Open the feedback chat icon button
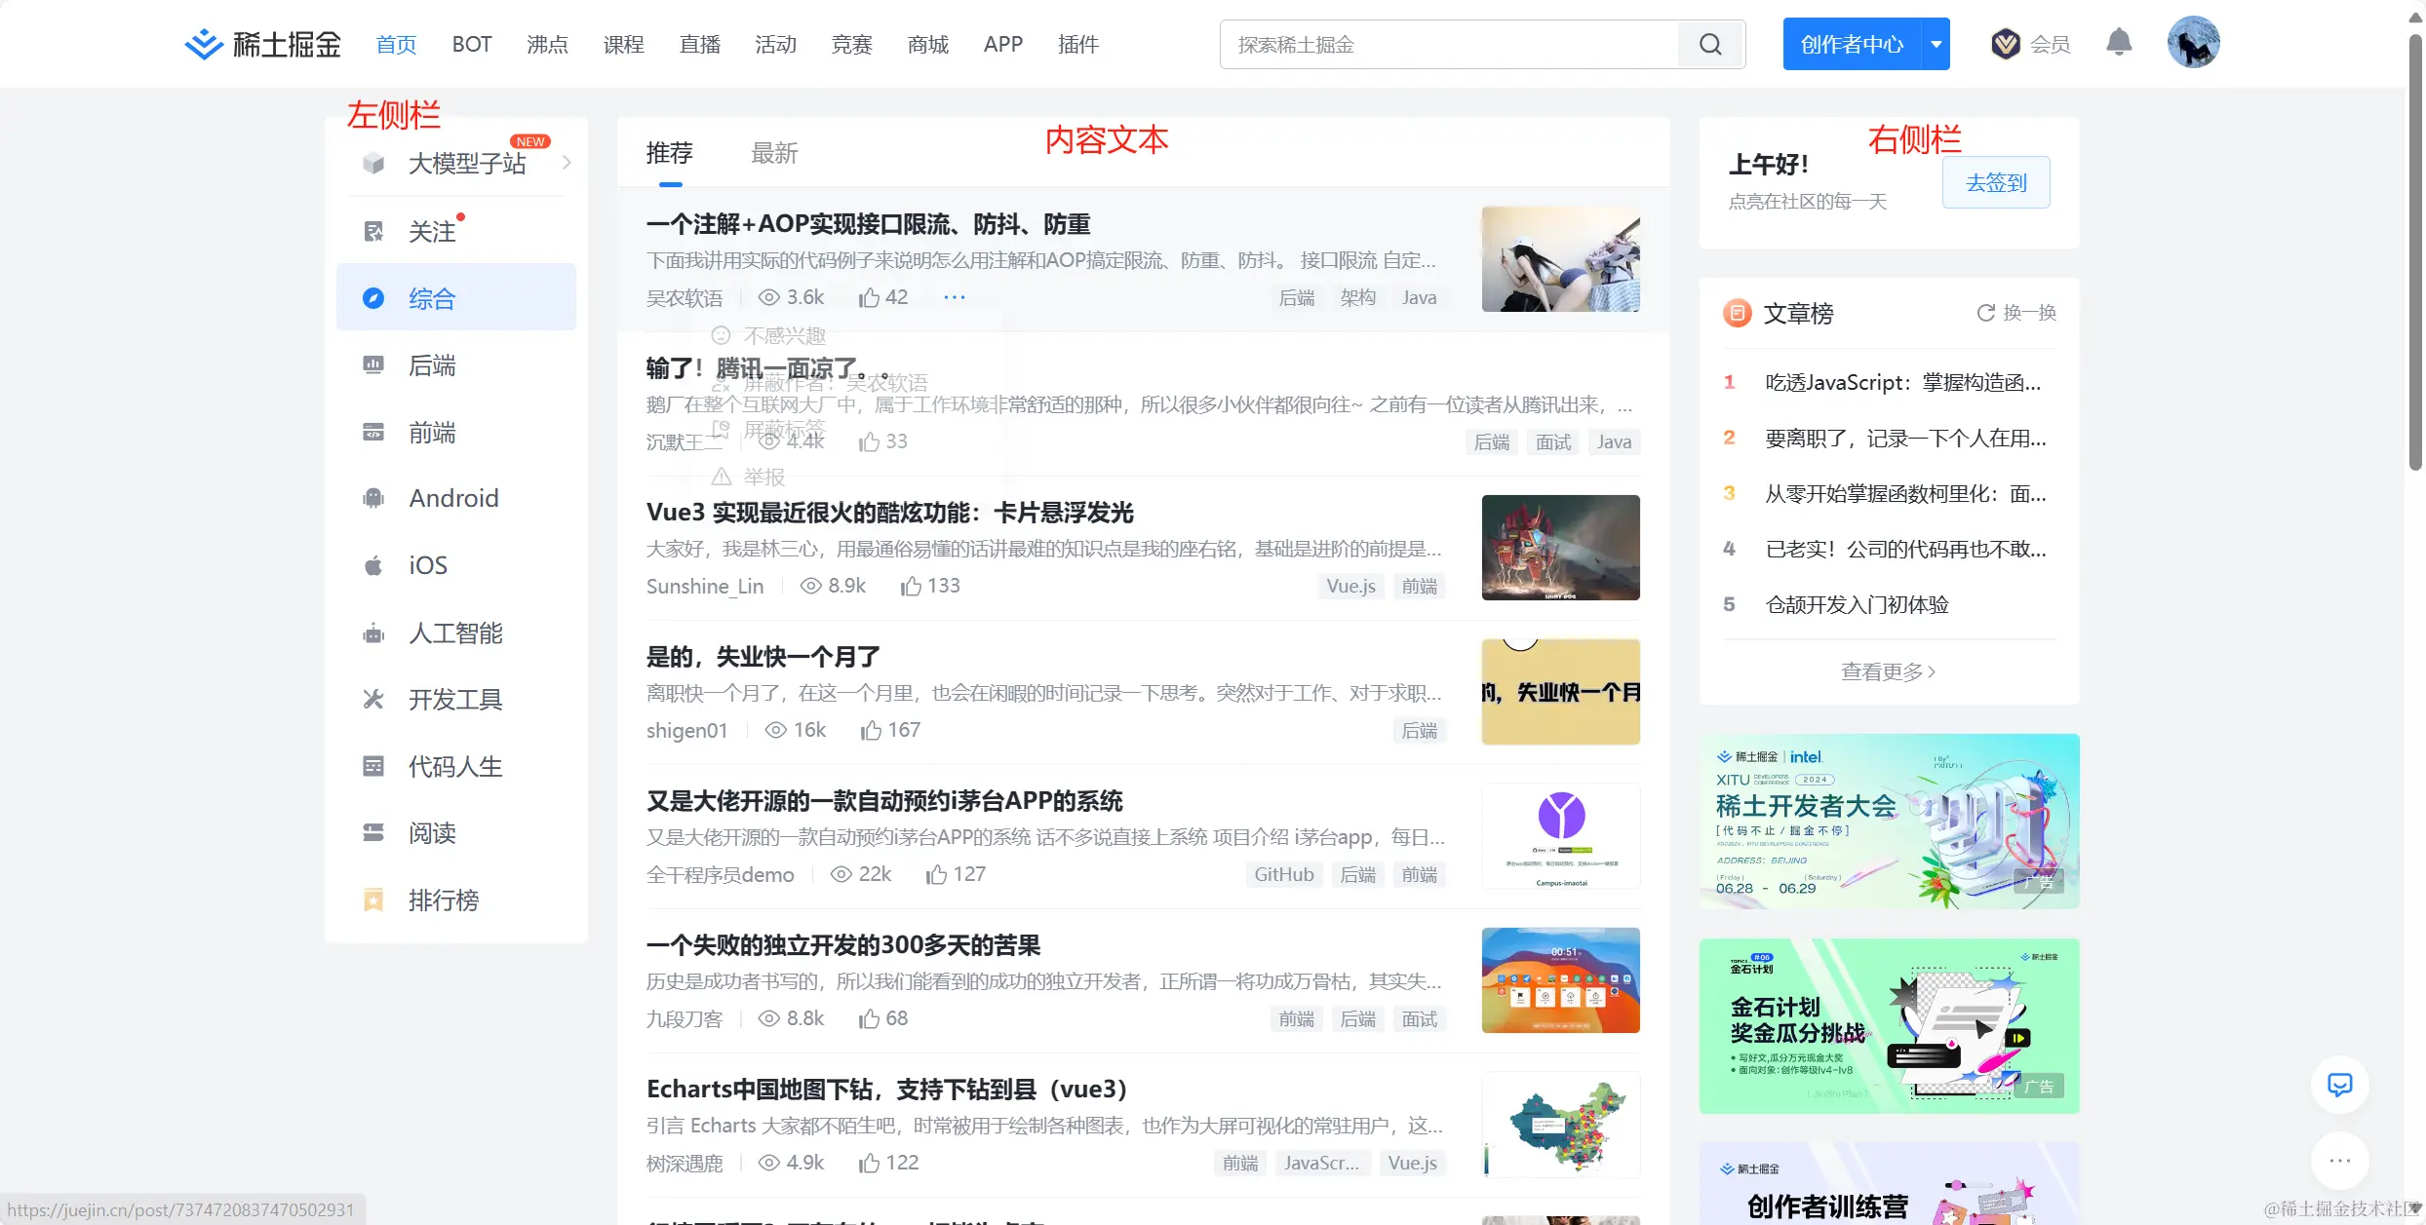Image resolution: width=2426 pixels, height=1225 pixels. (2339, 1085)
